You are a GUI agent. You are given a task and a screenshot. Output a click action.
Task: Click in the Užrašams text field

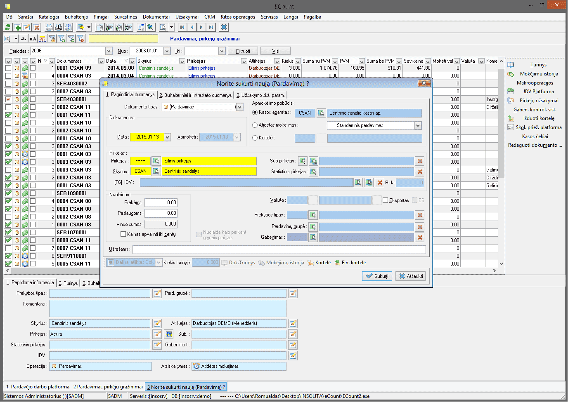click(279, 249)
